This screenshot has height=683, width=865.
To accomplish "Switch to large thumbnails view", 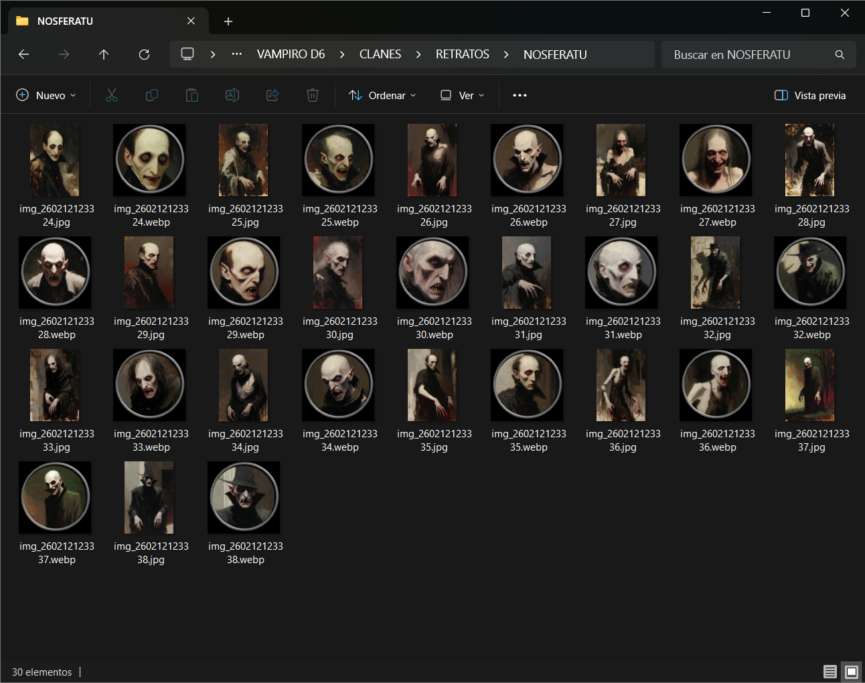I will click(x=852, y=672).
